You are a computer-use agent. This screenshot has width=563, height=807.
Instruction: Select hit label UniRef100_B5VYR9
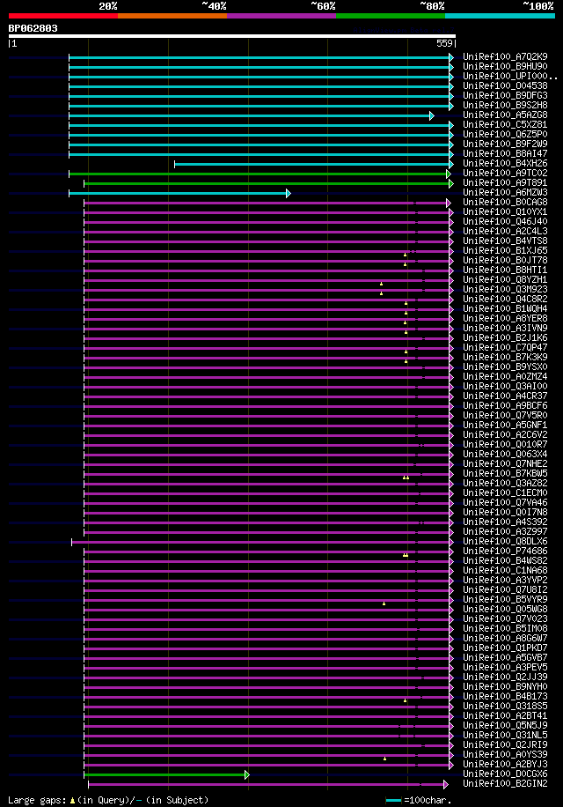coord(505,600)
